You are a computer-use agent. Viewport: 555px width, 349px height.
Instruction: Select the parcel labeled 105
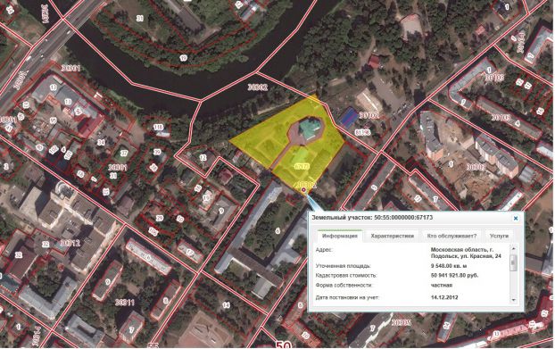point(153,231)
